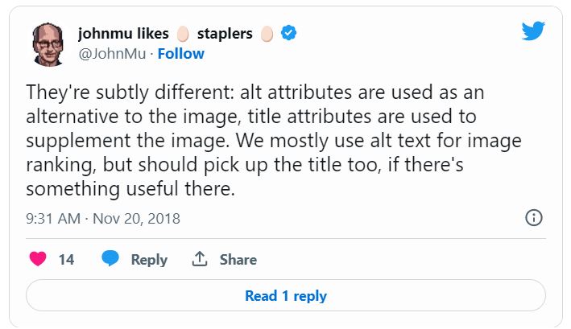571x329 pixels.
Task: Click the blue verified badge
Action: (x=288, y=33)
